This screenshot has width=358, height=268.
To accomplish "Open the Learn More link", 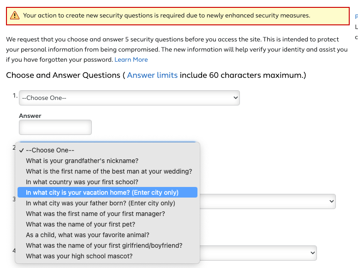I will pos(131,59).
